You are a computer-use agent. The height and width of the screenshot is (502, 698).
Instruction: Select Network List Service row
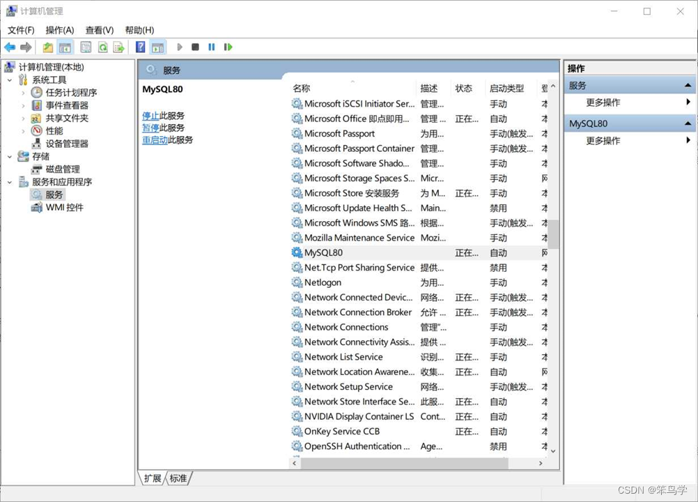click(x=419, y=357)
